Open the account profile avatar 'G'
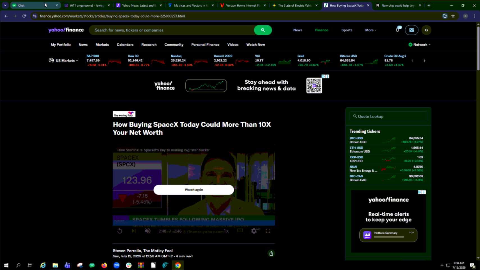The image size is (480, 270). 426,30
